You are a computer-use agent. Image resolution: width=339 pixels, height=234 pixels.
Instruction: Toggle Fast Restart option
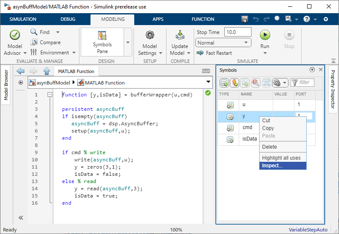215,53
